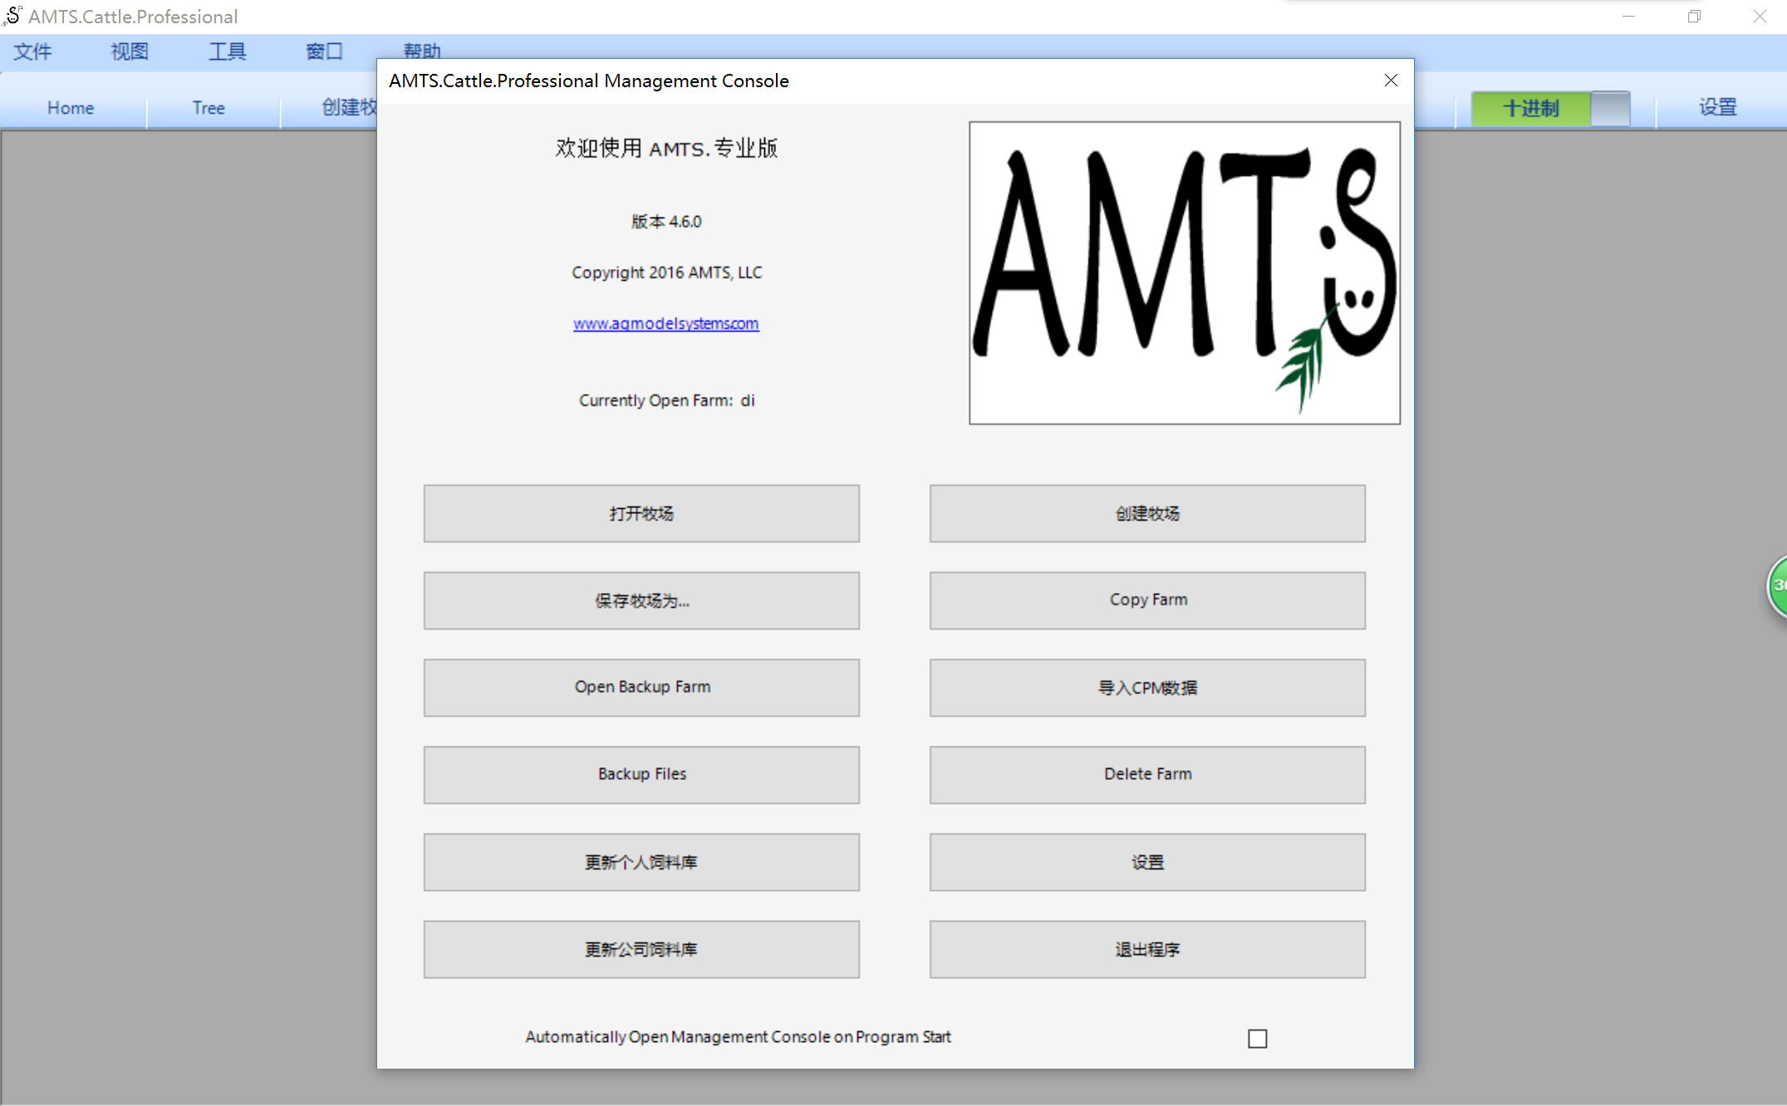Viewport: 1787px width, 1106px height.
Task: Open 设置 button in Management Console
Action: [1147, 862]
